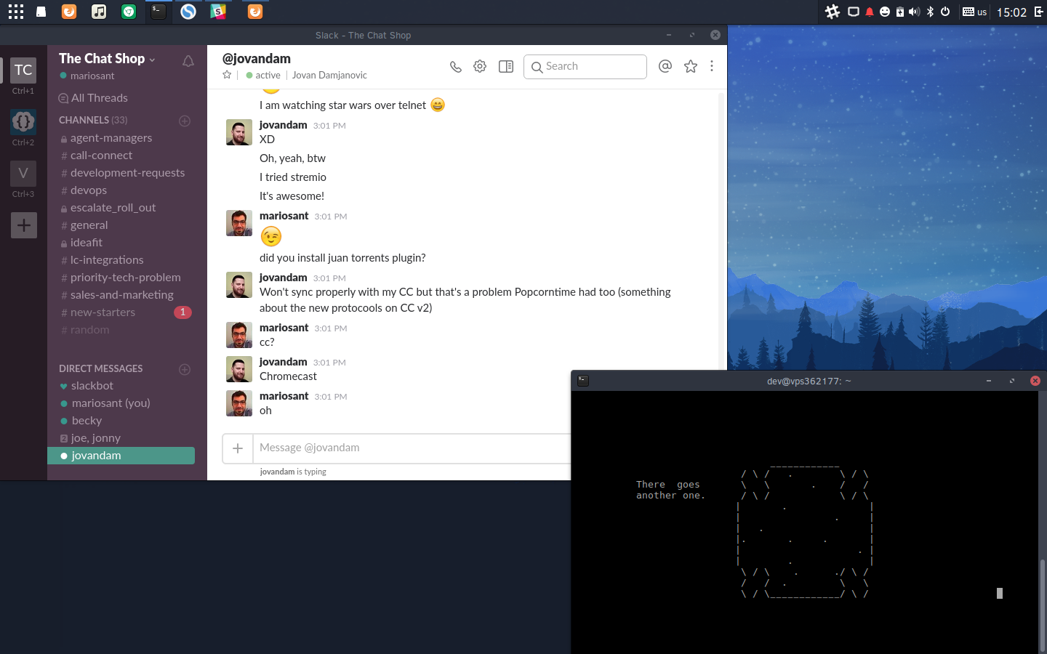The width and height of the screenshot is (1047, 654).
Task: Focus the Message @jovandam input field
Action: (412, 448)
